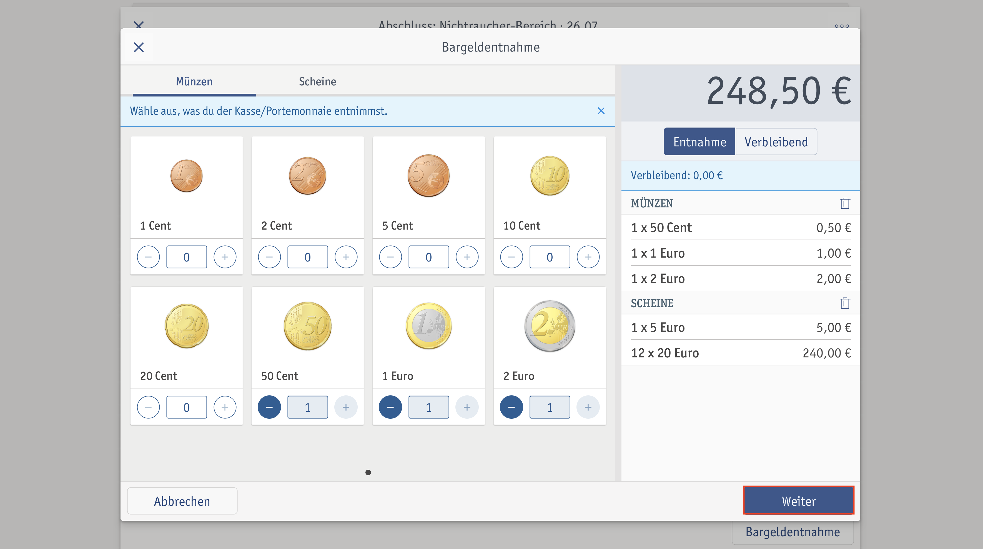Close the Bargeldentnahme dialog with X
983x549 pixels.
[x=139, y=47]
